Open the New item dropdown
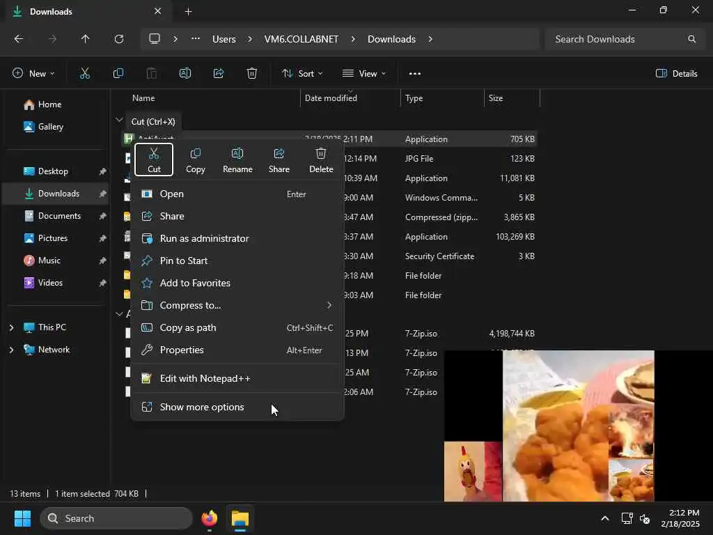 [x=33, y=73]
